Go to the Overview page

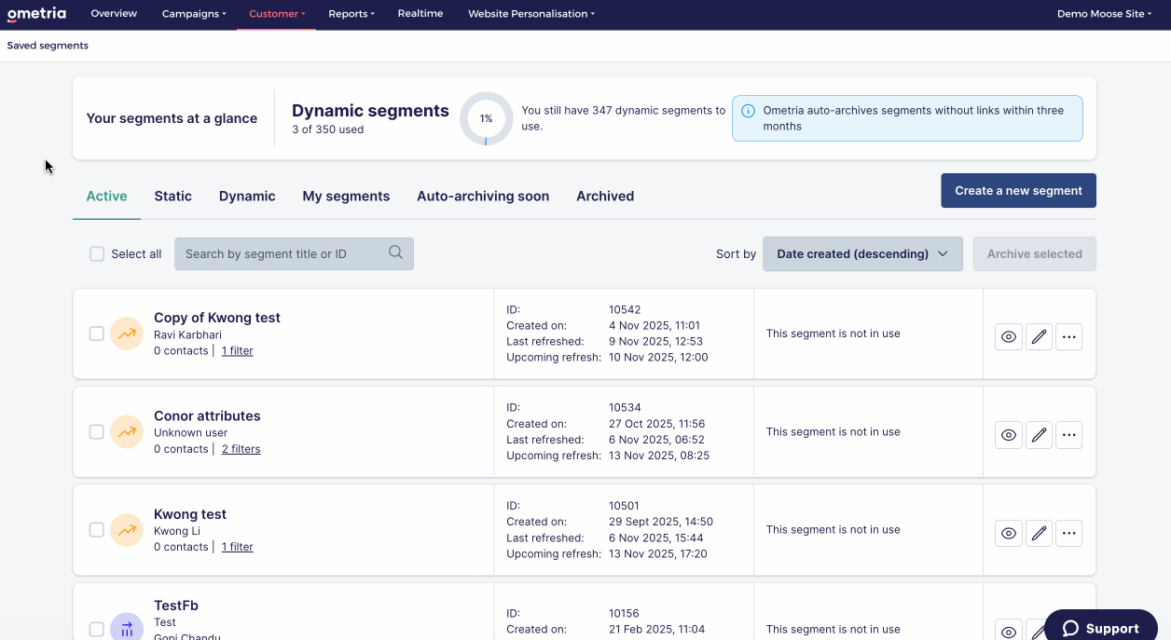tap(114, 14)
